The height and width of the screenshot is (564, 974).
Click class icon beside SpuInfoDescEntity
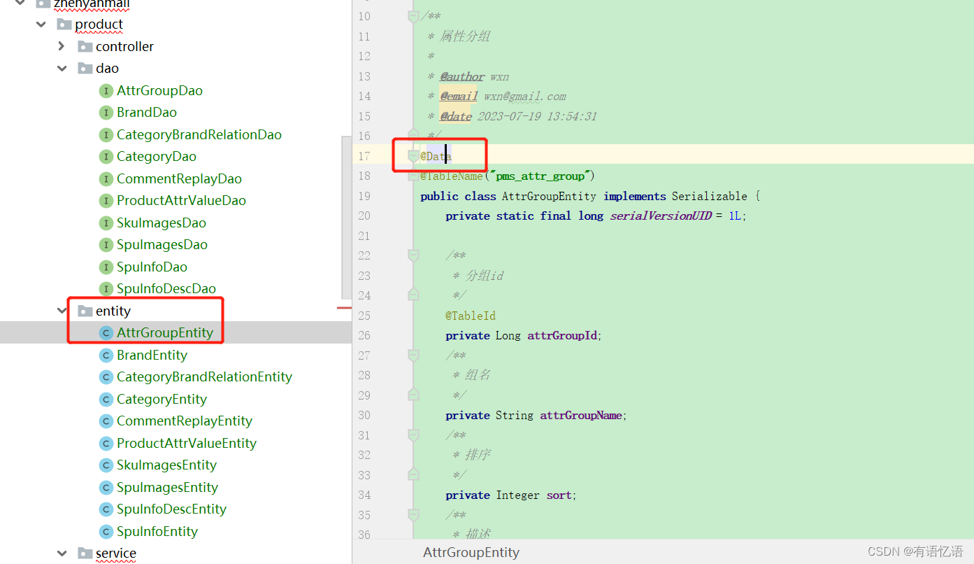[106, 509]
